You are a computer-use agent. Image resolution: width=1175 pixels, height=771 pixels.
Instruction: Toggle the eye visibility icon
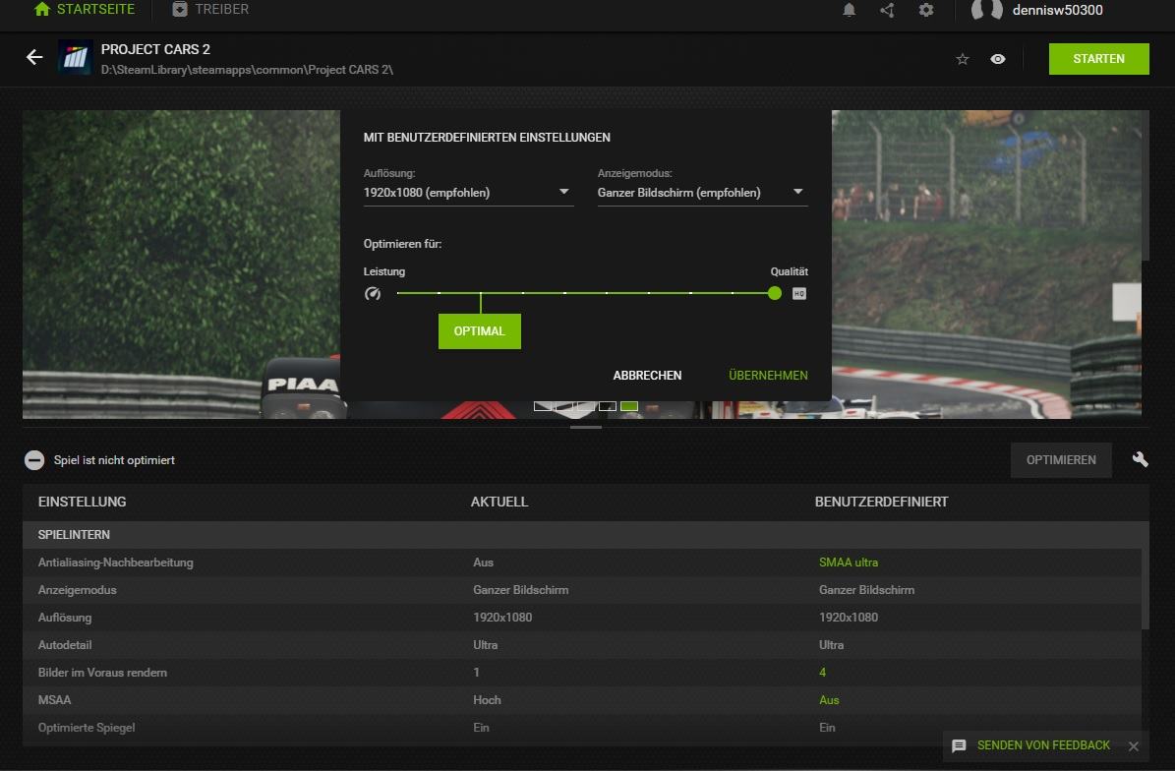point(998,59)
